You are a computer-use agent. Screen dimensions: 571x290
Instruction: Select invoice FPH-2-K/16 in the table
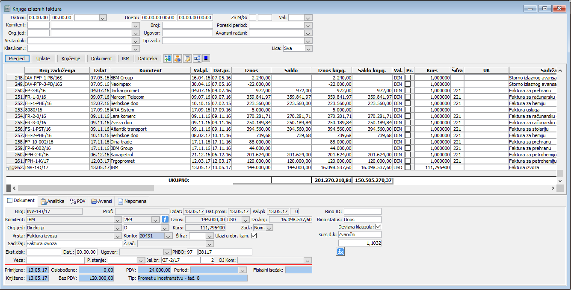pyautogui.click(x=57, y=155)
